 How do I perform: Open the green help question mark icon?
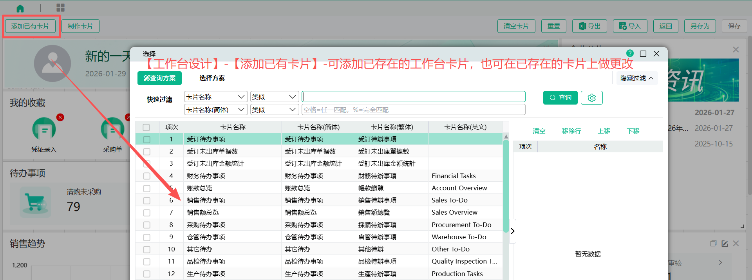[x=630, y=53]
